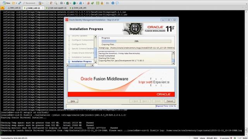
Task: Click the green four-squares fullscreen icon
Action: (98, 3)
